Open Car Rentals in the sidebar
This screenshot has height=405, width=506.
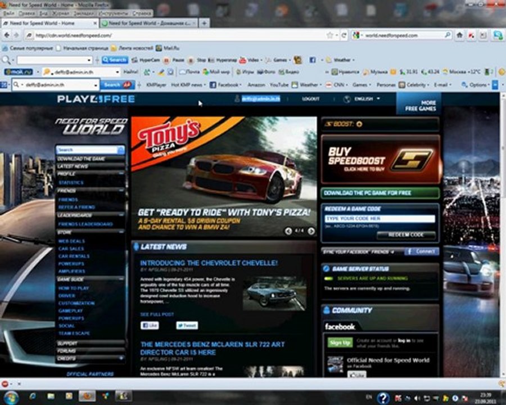(x=74, y=256)
